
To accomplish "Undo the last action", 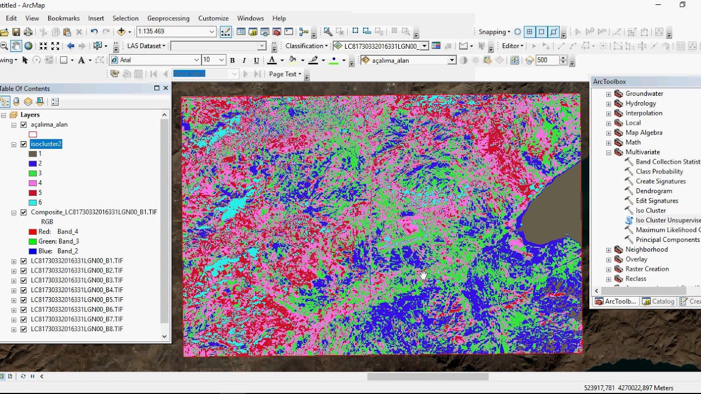I will 94,32.
